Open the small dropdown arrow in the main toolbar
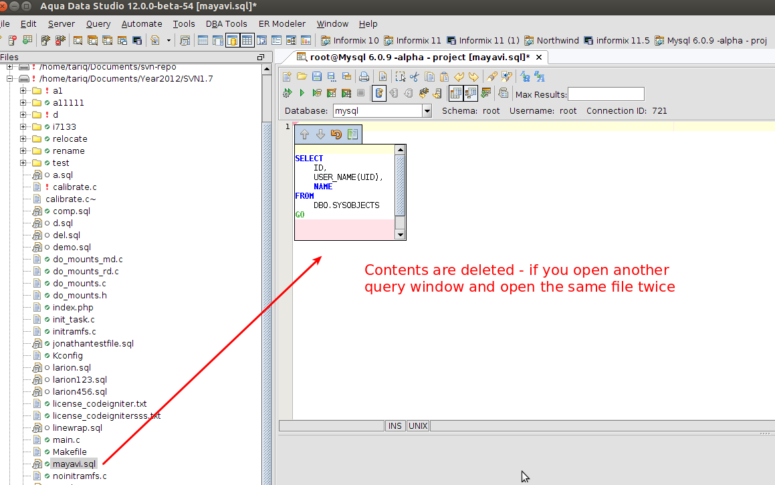This screenshot has height=485, width=775. point(169,41)
